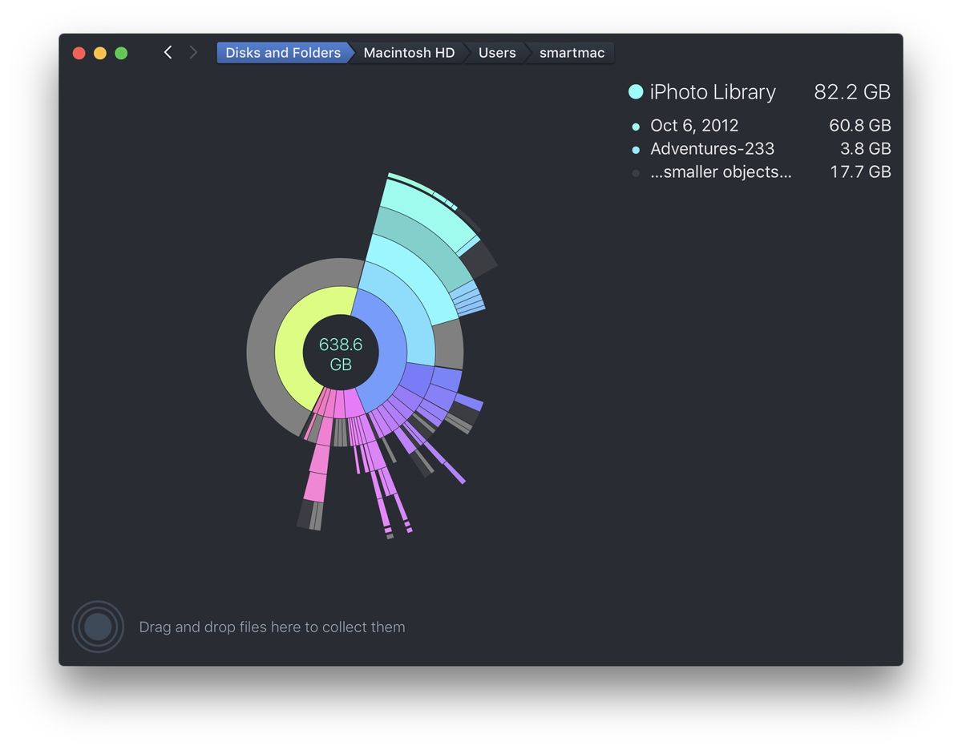Click the forward navigation arrow
This screenshot has width=962, height=750.
pos(193,52)
